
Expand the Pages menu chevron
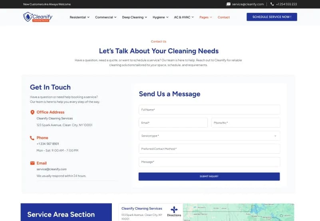coord(211,17)
